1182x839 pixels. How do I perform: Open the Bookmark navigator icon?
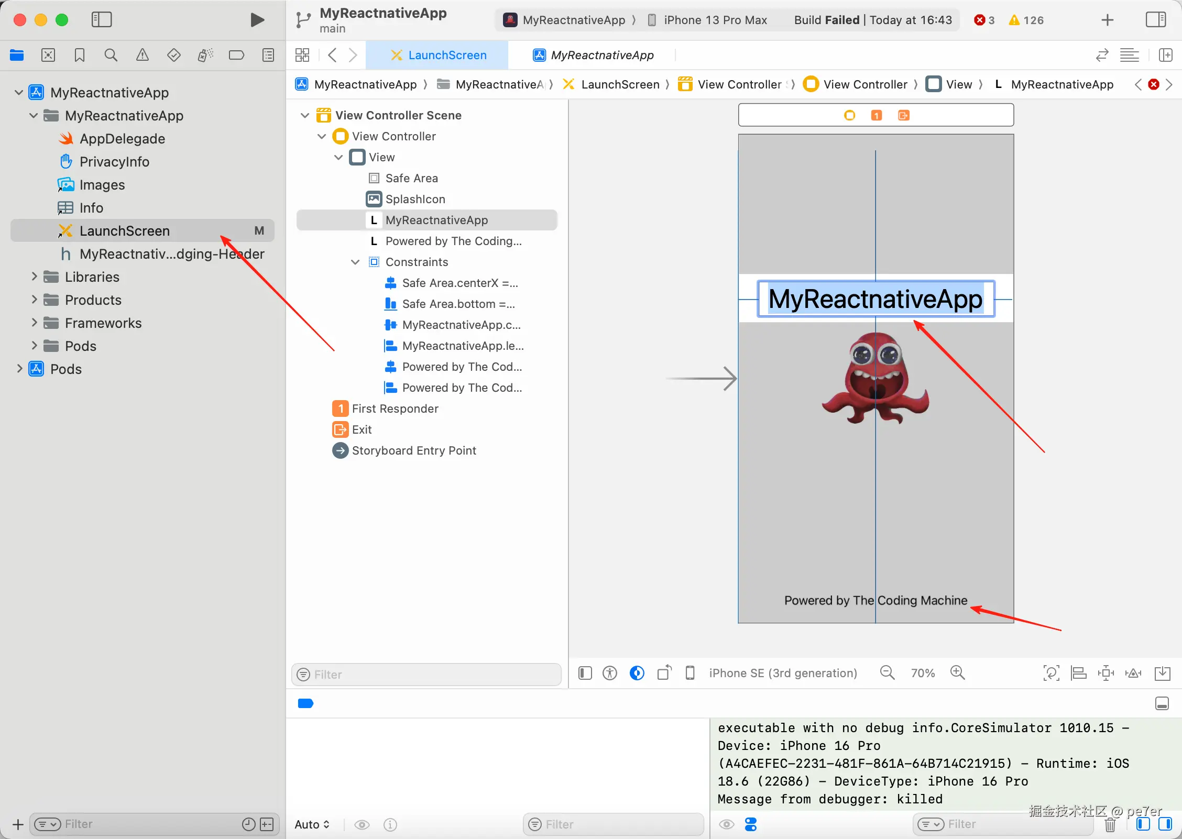(x=80, y=55)
